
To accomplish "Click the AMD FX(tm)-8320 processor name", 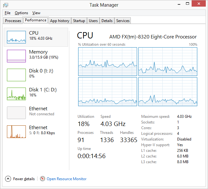I will pyautogui.click(x=153, y=37).
